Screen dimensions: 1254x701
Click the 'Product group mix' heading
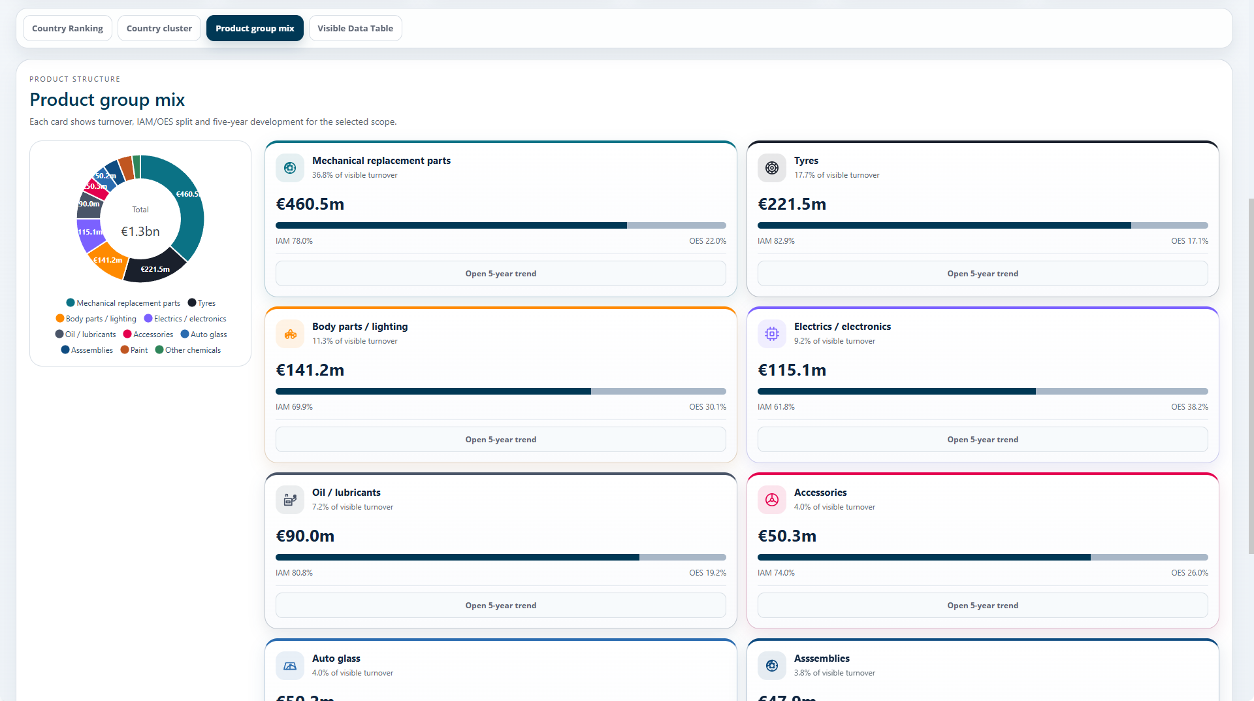[x=107, y=99]
